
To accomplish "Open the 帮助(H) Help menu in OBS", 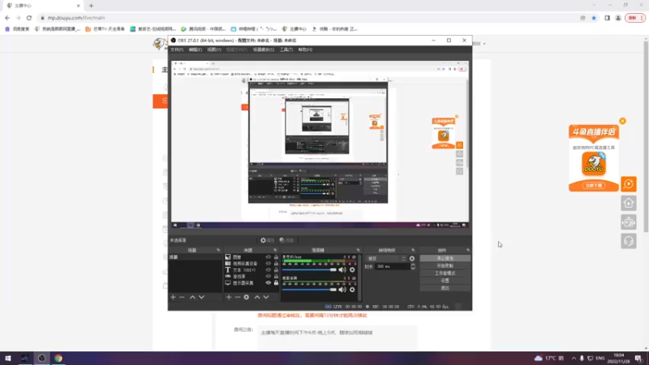I will (305, 49).
